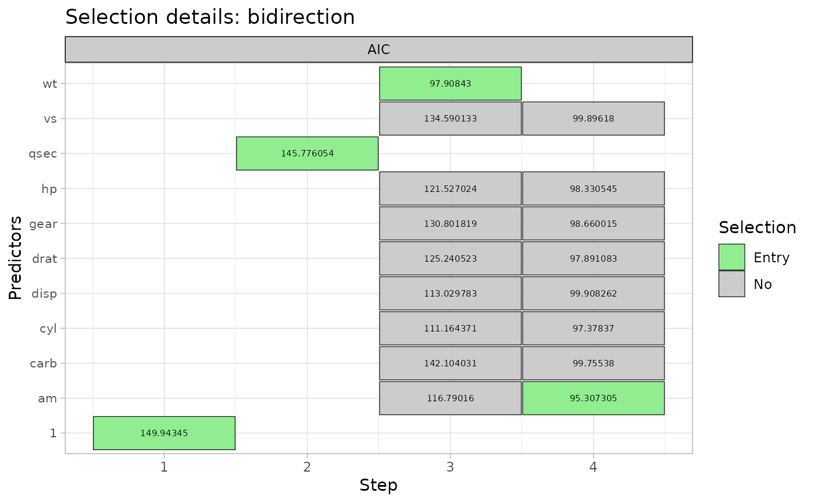Image resolution: width=814 pixels, height=503 pixels.
Task: Select the gear tile 130.801819
Action: 450,223
